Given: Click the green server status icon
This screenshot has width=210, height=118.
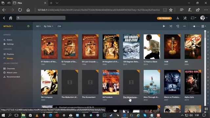Looking at the screenshot, I should point(28,26).
